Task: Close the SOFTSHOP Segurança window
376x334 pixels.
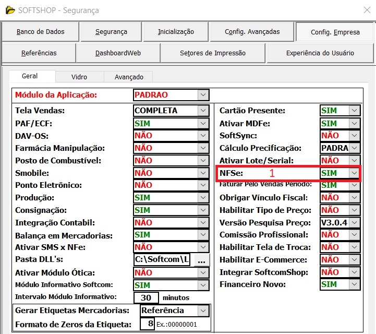Action: click(367, 10)
